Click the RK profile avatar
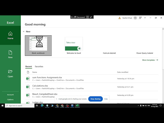The height and width of the screenshot is (123, 164). click(x=135, y=18)
